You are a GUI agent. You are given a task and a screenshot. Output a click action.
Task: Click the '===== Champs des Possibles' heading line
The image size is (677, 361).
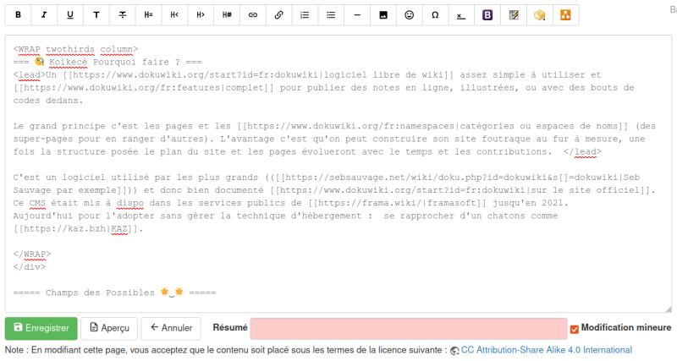tap(114, 293)
